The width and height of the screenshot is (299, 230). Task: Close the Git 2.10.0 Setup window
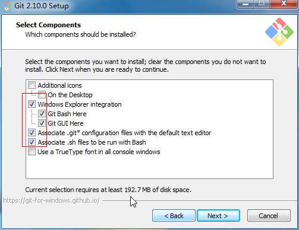coord(284,4)
